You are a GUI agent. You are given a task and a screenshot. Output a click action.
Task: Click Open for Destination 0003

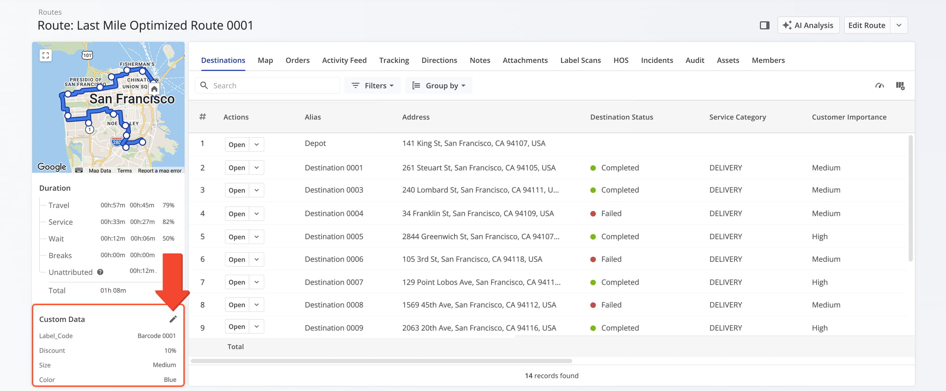pos(237,190)
